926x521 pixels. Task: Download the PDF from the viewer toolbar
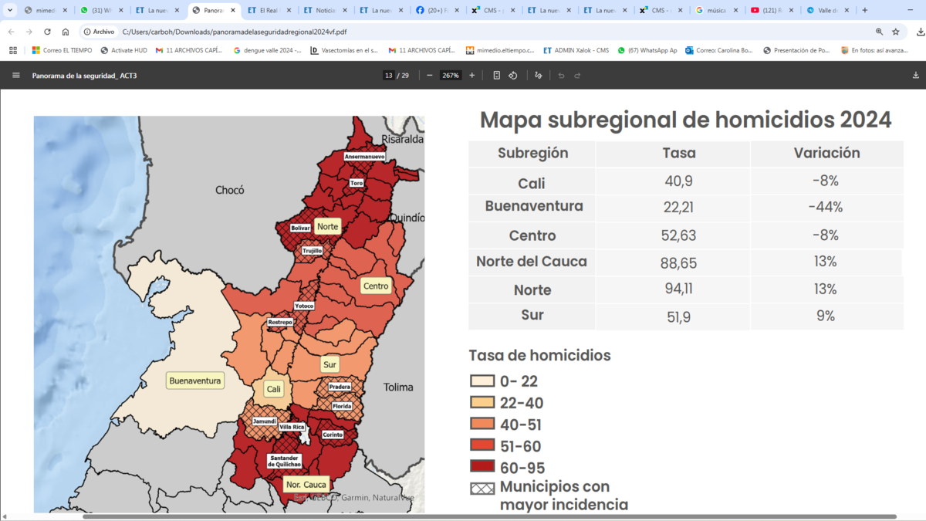point(916,76)
